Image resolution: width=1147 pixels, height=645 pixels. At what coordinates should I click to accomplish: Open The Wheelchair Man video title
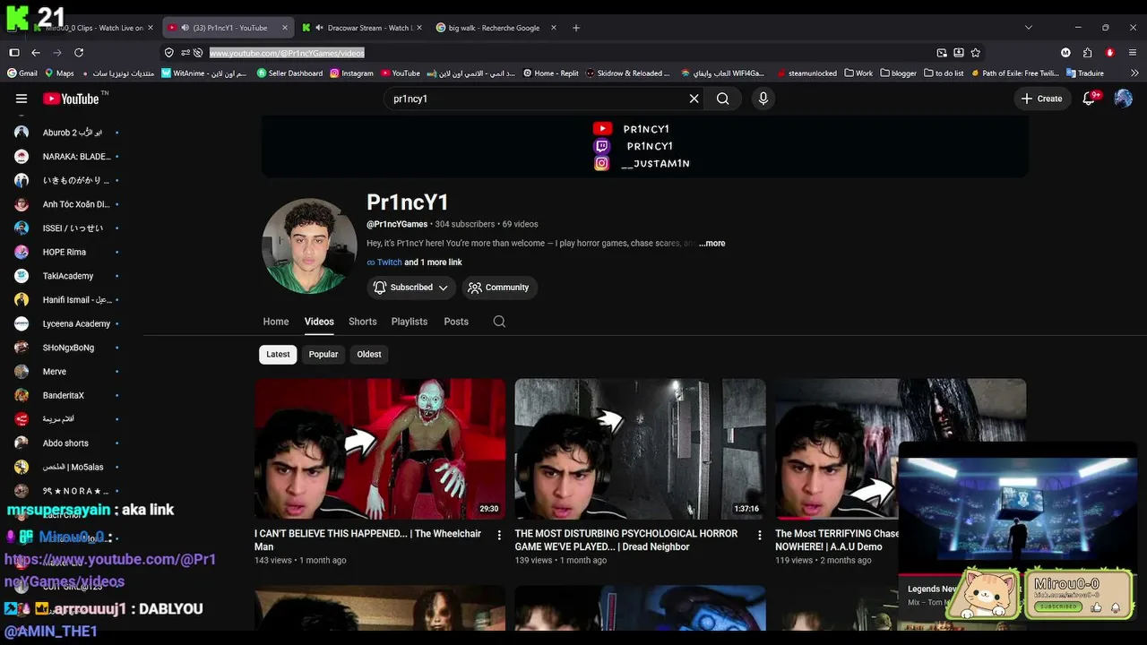click(x=369, y=540)
